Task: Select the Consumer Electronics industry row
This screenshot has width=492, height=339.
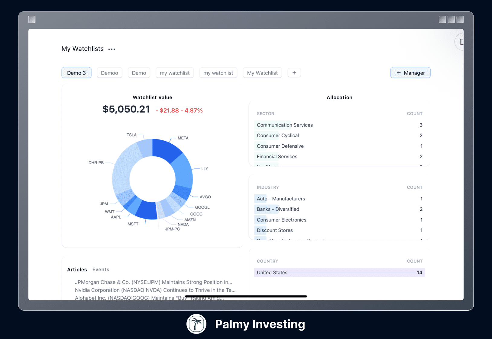Action: tap(339, 220)
